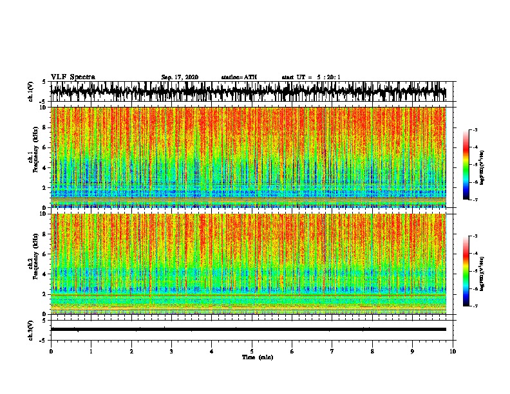Click the ch.1(V) upper tick "5"
The height and width of the screenshot is (394, 510).
44,82
